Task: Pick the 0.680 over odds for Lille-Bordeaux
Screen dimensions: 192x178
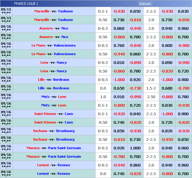Action: click(167, 88)
